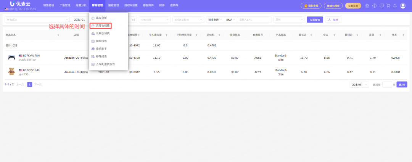Expand the 所有站点 site dropdown
This screenshot has width=412, height=162.
click(37, 19)
